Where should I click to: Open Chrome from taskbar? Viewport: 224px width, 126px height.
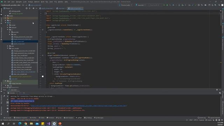[x=26, y=124]
